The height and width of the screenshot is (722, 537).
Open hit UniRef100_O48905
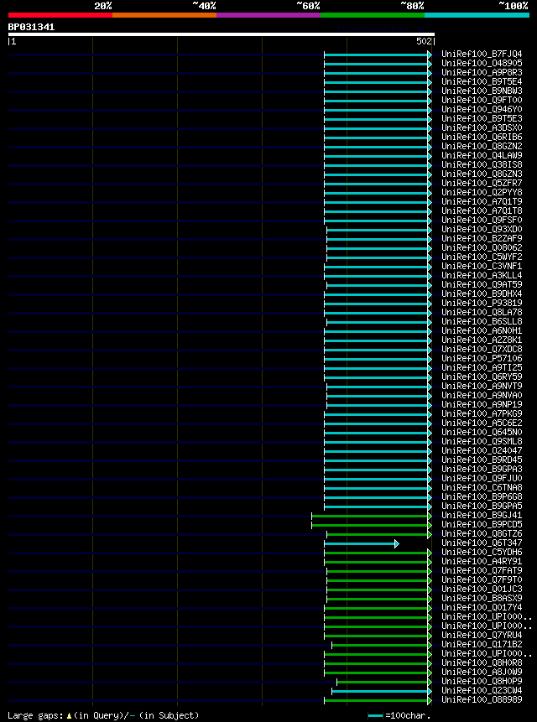(x=482, y=64)
